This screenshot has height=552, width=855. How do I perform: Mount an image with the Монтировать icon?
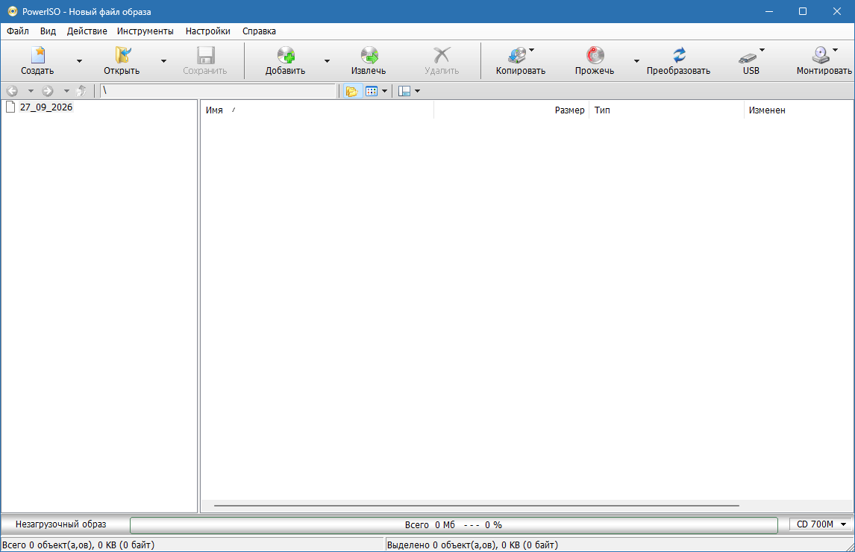[x=821, y=55]
